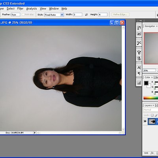Switch to the Layers tab
158x158 pixels.
point(148,105)
